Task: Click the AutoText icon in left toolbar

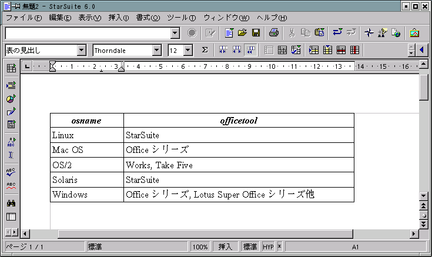Action: tap(11, 142)
